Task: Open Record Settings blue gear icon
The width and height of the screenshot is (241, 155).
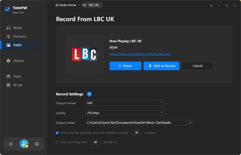Action: point(89,94)
